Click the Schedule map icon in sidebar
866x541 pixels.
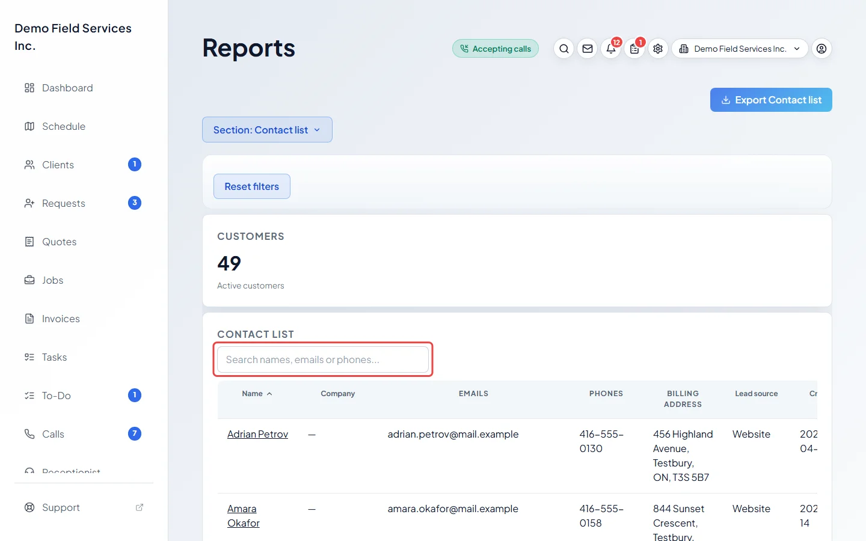(x=29, y=126)
